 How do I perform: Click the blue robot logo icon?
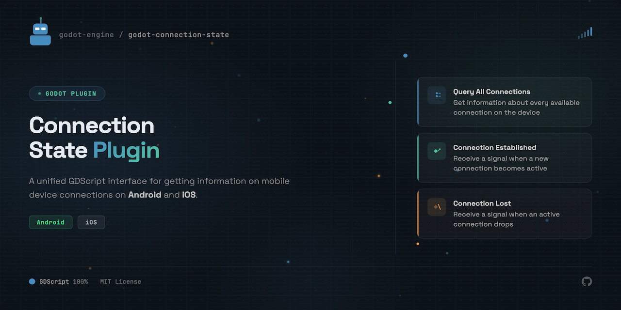point(40,32)
